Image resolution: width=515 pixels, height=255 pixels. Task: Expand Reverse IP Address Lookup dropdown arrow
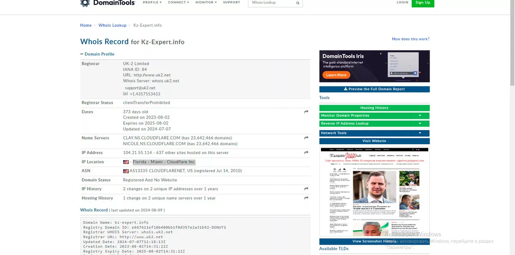coord(420,124)
